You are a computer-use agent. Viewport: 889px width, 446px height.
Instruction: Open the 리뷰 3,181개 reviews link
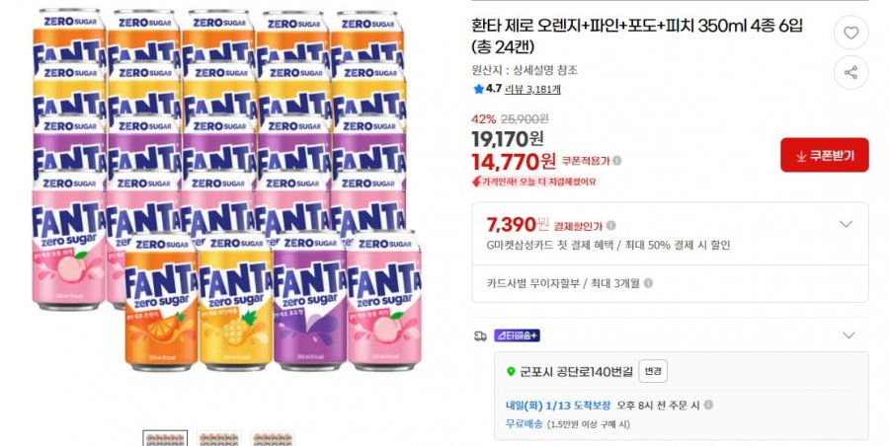tap(532, 89)
